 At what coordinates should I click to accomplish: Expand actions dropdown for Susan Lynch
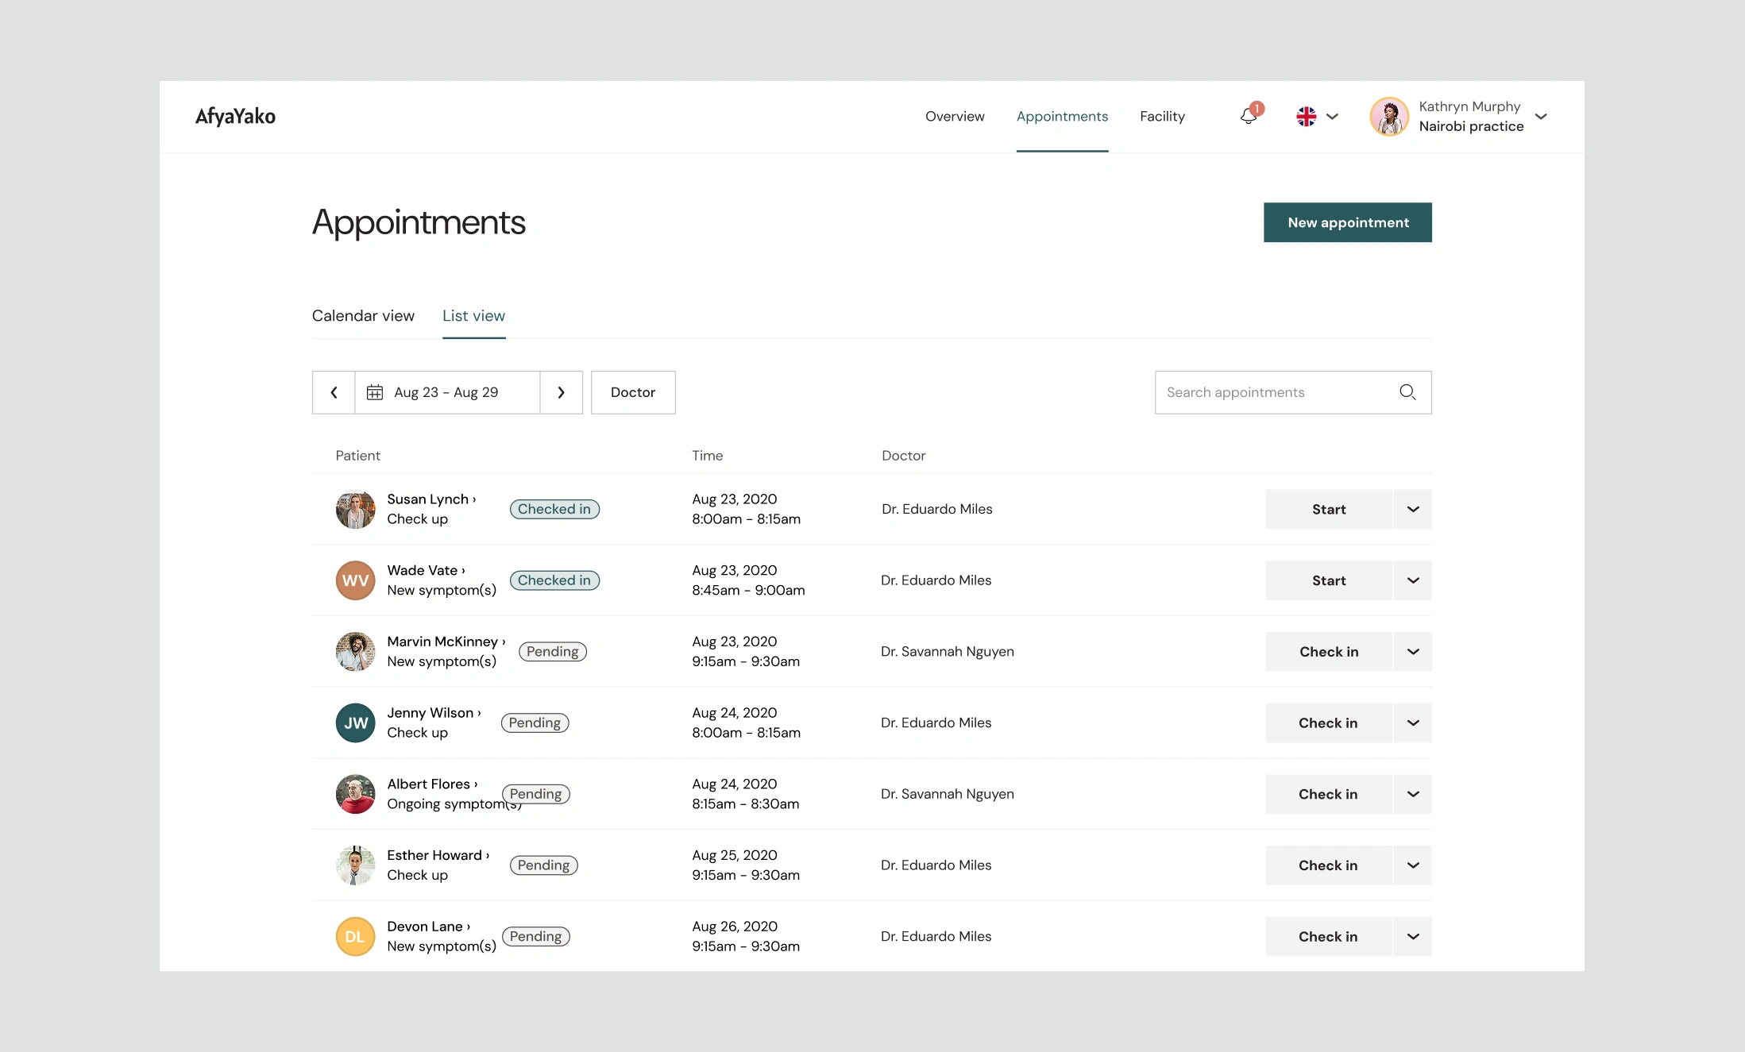click(1412, 509)
